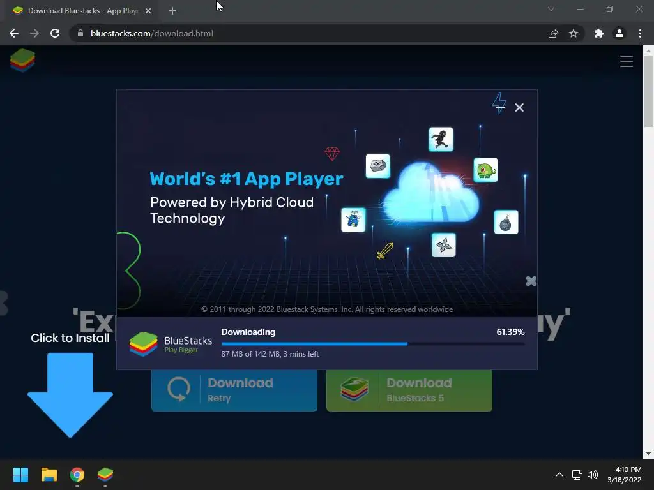
Task: Click the Download Retry button
Action: point(234,390)
